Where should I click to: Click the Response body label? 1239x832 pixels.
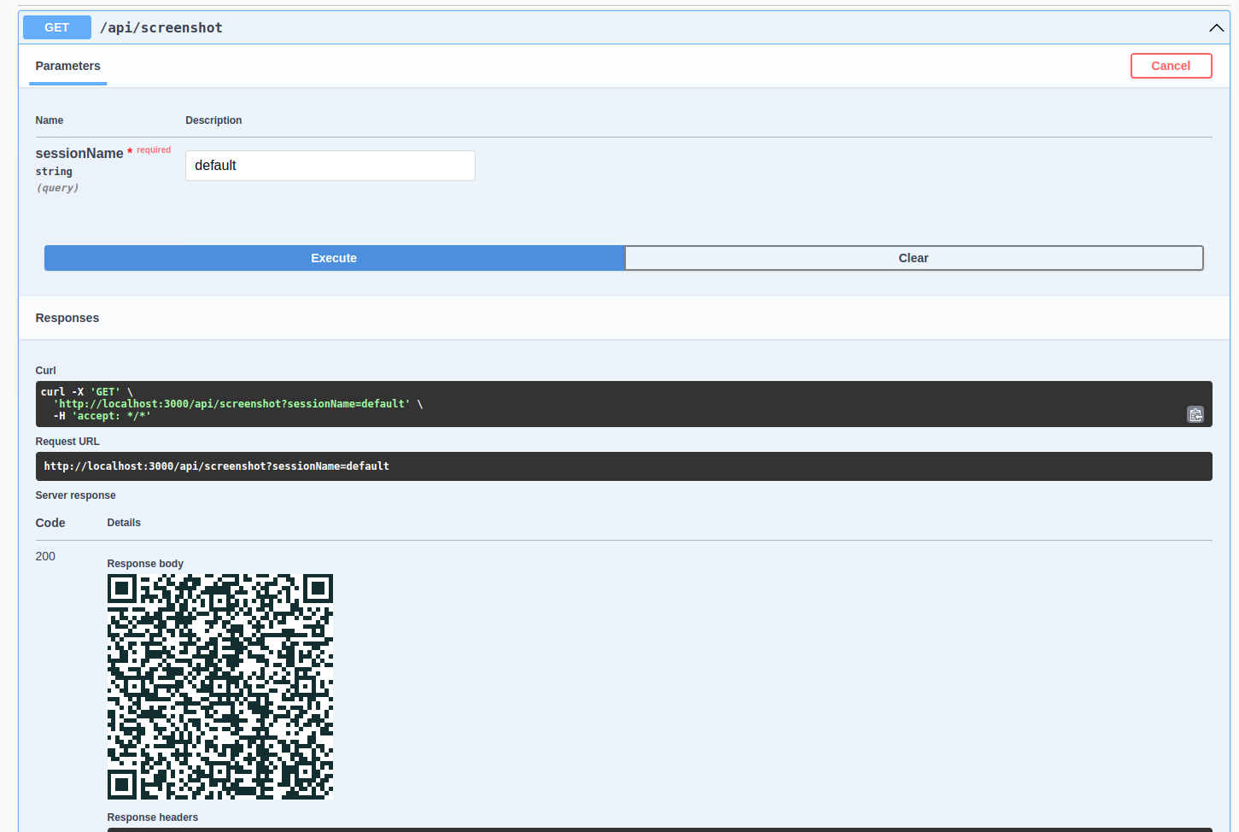pyautogui.click(x=145, y=564)
